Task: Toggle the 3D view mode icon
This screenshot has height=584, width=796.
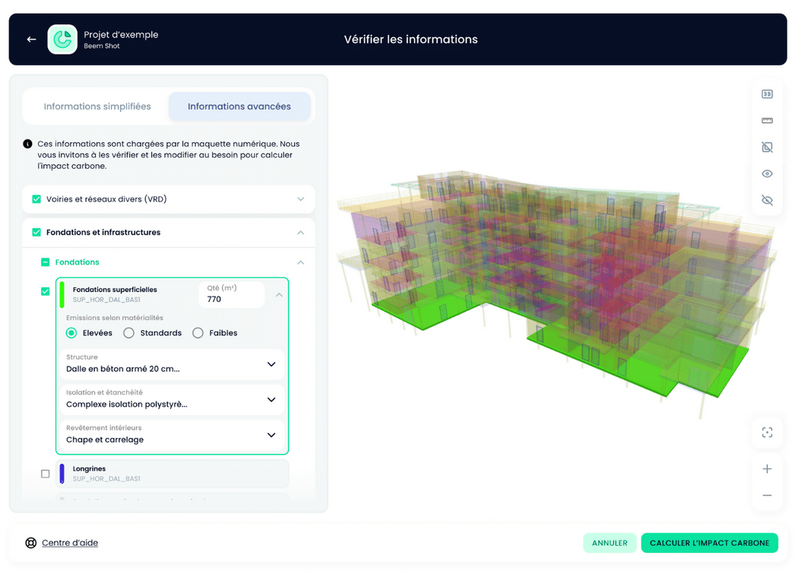Action: pos(766,94)
